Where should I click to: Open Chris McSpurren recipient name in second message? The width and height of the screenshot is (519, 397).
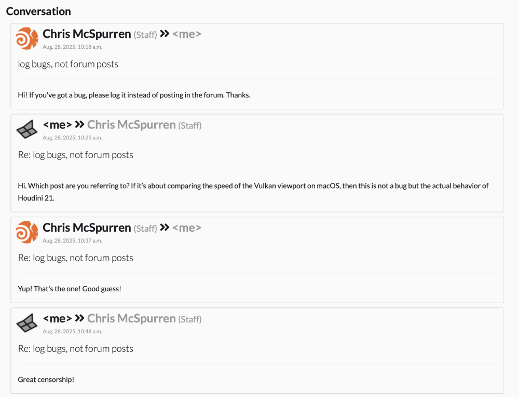coord(131,124)
